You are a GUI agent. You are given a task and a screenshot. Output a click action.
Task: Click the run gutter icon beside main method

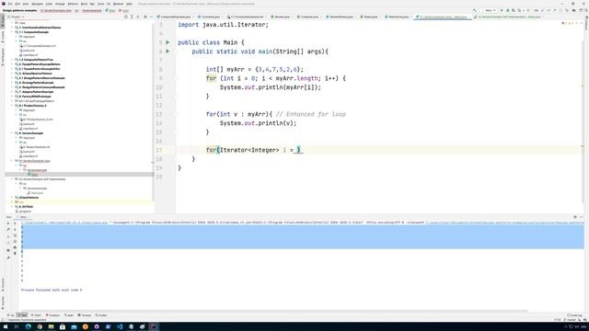click(167, 51)
